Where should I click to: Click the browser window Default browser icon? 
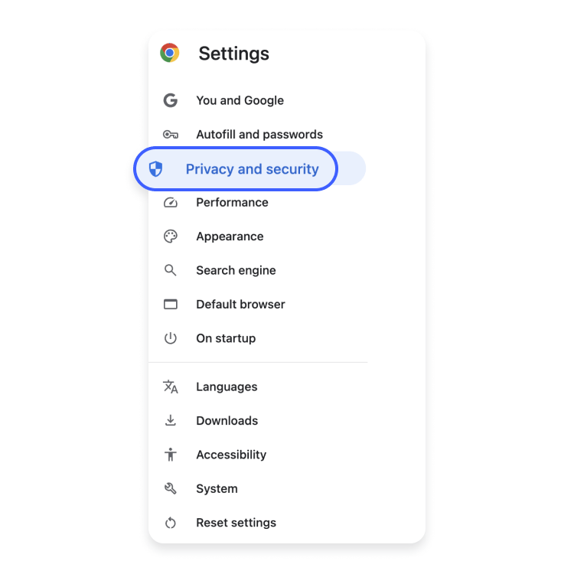tap(171, 305)
